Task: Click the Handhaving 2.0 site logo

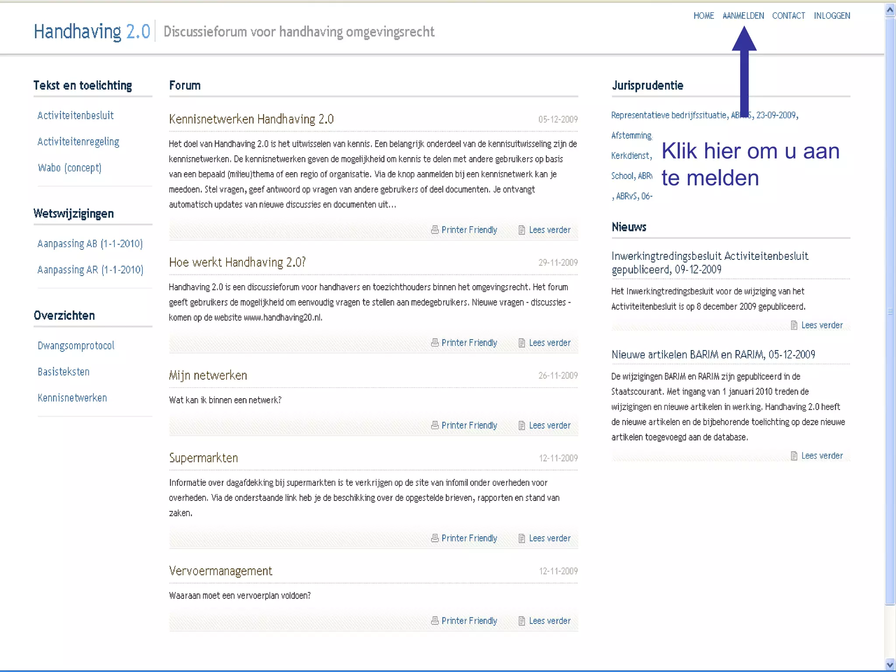Action: tap(92, 31)
